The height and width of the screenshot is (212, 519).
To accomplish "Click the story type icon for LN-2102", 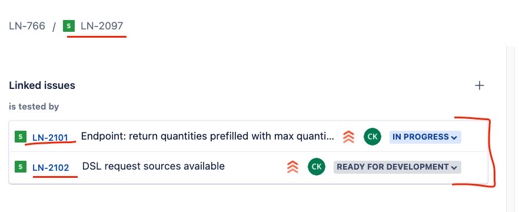I will click(x=21, y=167).
